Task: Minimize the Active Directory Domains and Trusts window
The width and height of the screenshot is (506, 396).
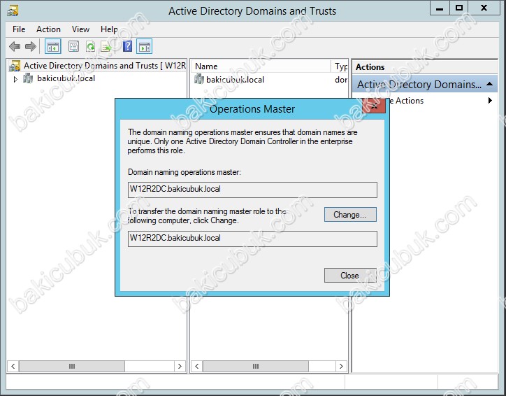Action: 440,8
